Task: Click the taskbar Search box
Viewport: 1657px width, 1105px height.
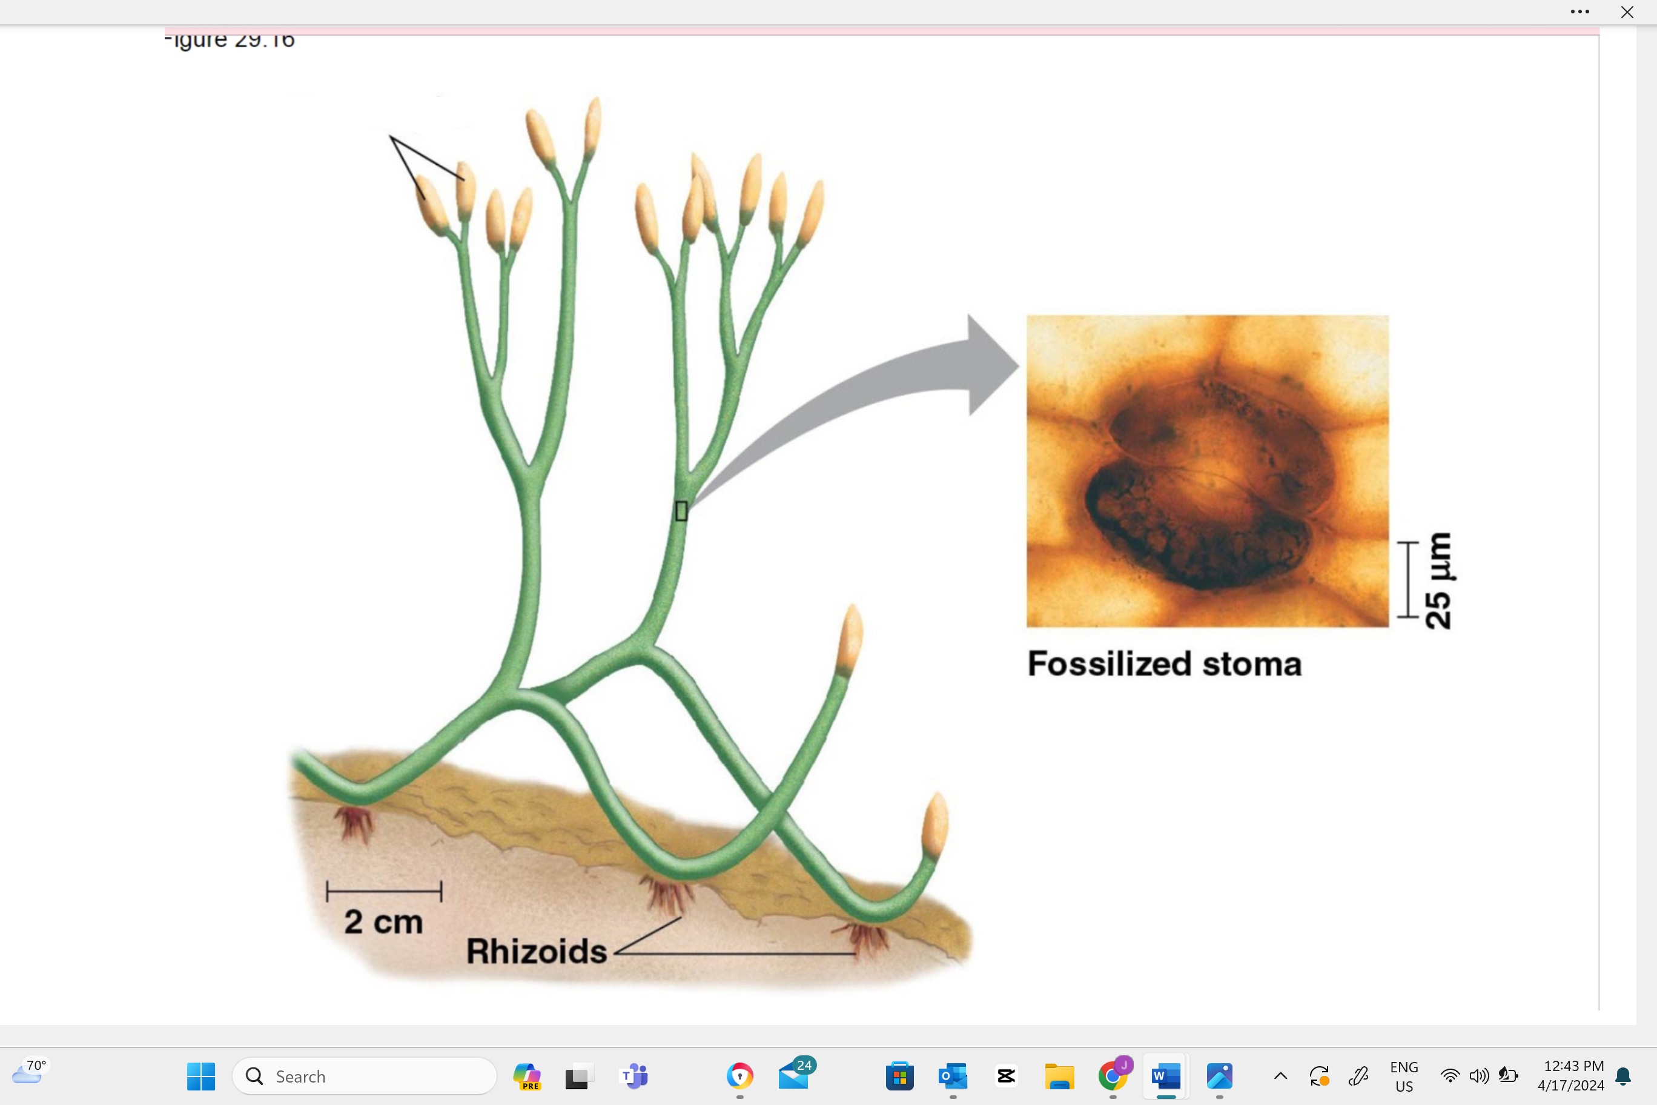Action: [364, 1076]
